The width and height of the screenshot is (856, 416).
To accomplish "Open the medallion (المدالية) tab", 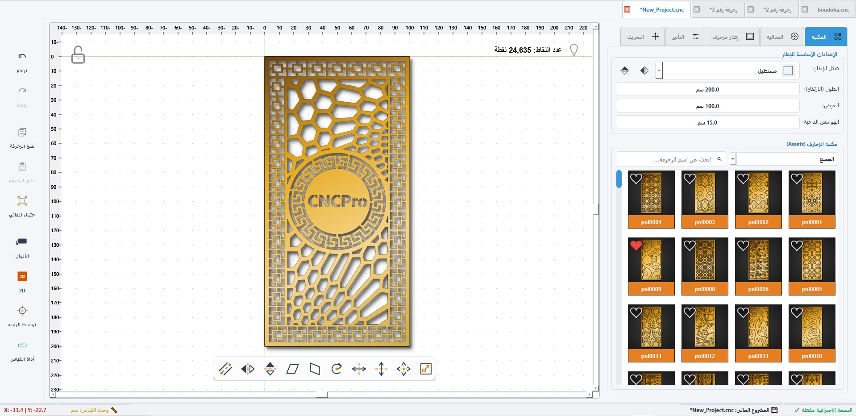I will pyautogui.click(x=782, y=37).
